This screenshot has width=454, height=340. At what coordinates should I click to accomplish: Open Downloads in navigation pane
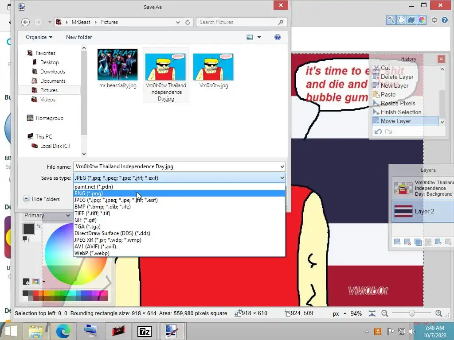coord(52,72)
